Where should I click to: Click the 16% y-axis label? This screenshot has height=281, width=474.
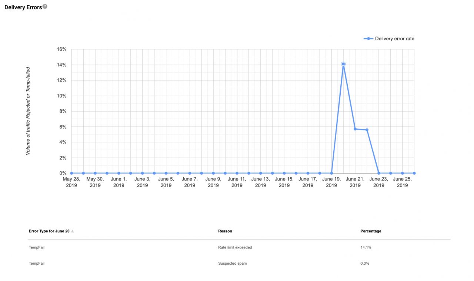61,49
